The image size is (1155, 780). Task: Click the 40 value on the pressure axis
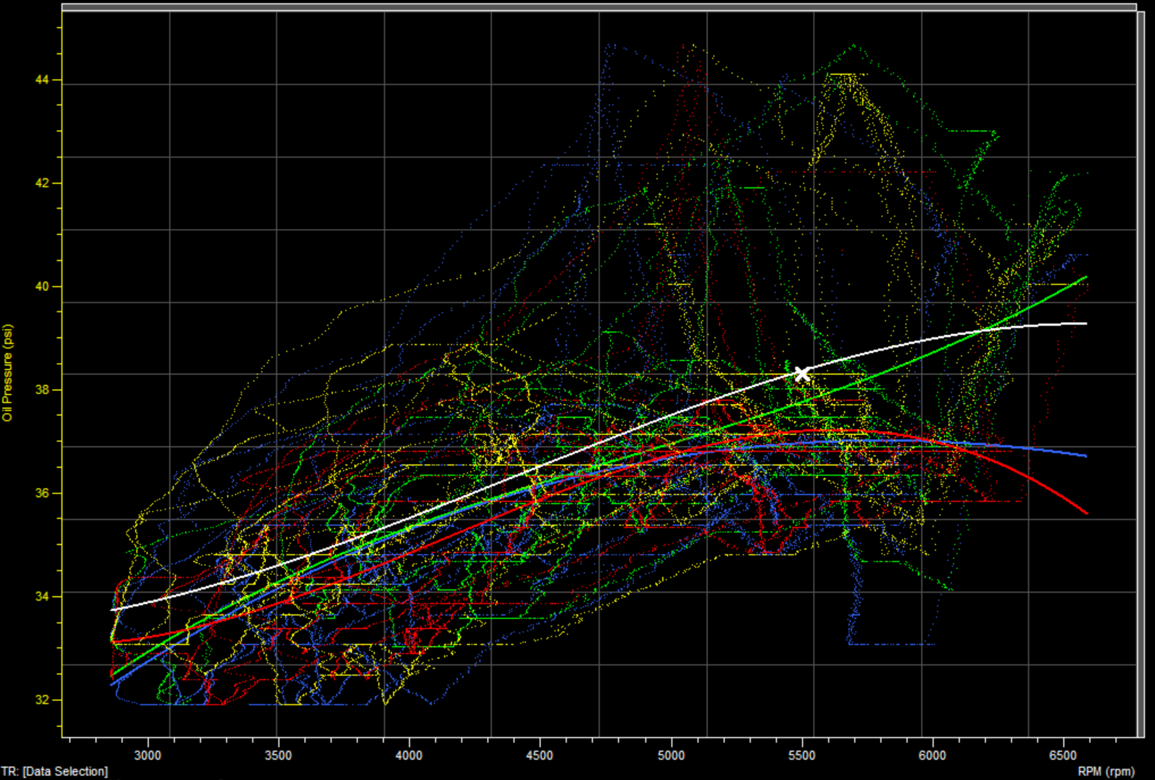coord(42,287)
